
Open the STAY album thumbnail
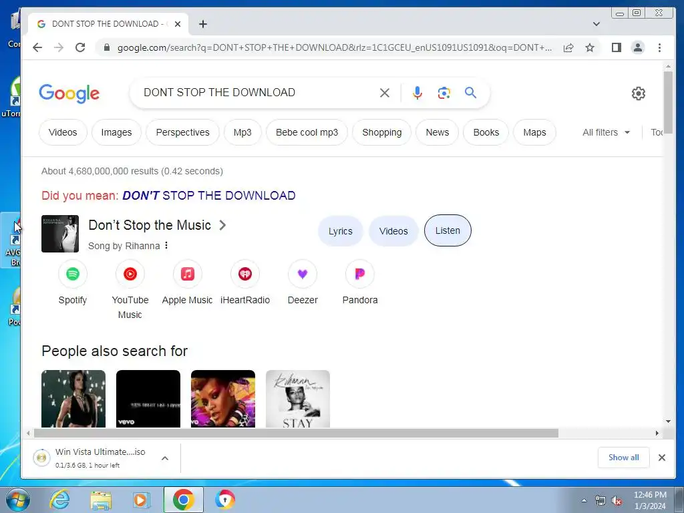point(298,399)
